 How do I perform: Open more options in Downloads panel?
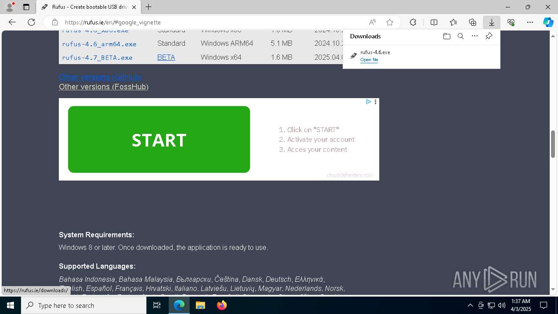click(475, 36)
